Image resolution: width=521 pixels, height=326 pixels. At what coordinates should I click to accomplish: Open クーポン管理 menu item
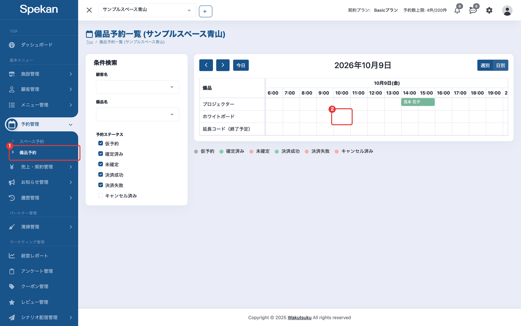[x=35, y=287]
